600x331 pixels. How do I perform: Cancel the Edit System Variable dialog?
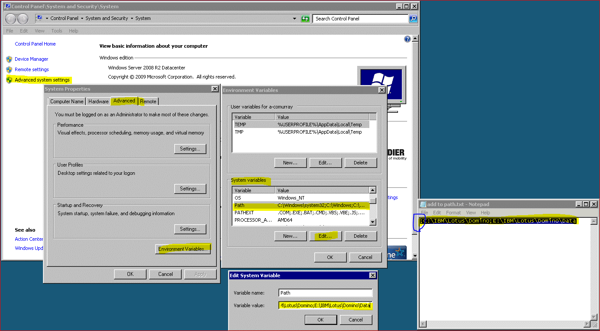point(356,320)
